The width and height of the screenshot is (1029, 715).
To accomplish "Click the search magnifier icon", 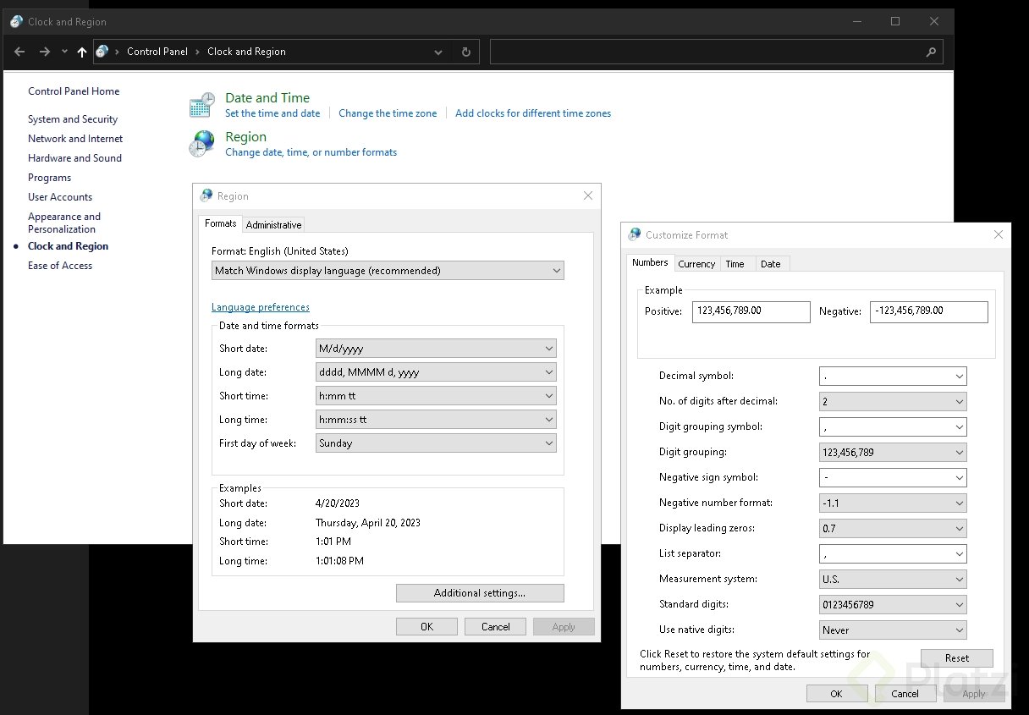I will point(929,52).
